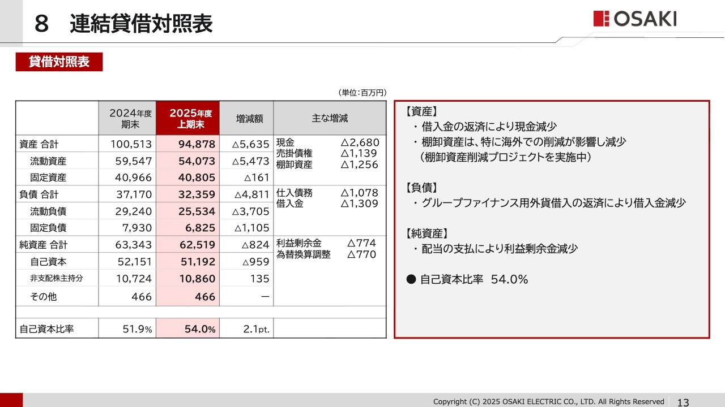Screen dimensions: 725x407
Task: Click the copyright notice text
Action: pos(548,401)
